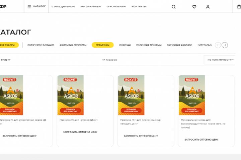Open Премикс П1-1 для племенных кур-несушек title

(x=141, y=122)
